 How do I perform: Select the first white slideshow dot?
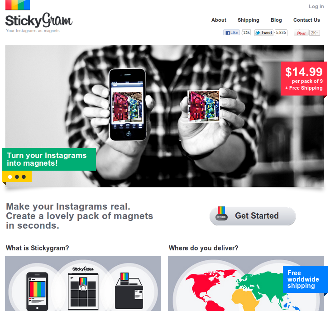tap(10, 177)
